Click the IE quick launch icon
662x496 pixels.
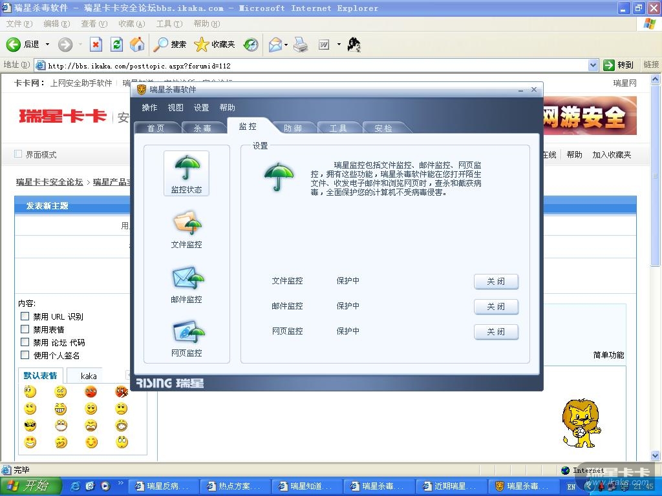76,486
